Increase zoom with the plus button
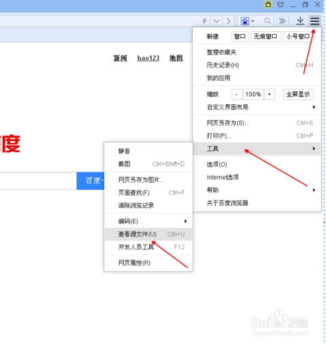The height and width of the screenshot is (344, 327). click(x=269, y=94)
